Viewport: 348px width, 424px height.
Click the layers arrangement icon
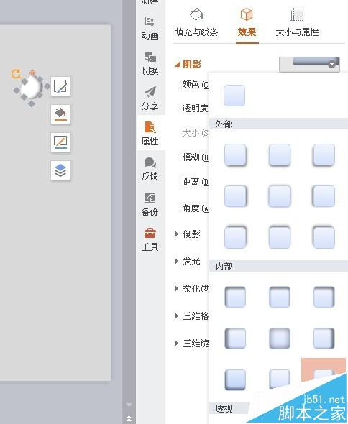(x=60, y=170)
